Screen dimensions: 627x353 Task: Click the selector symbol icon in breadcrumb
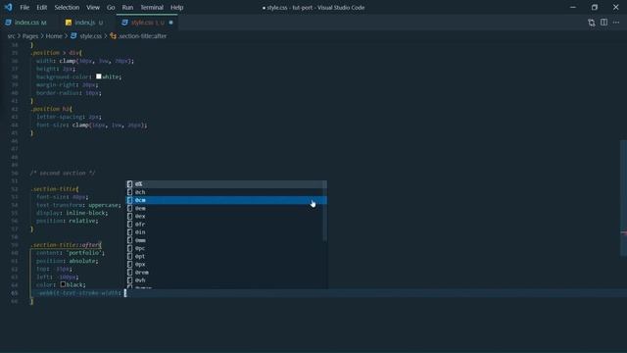coord(114,36)
